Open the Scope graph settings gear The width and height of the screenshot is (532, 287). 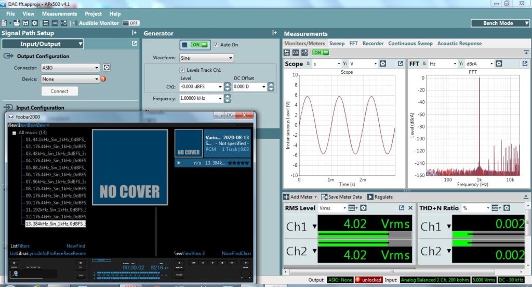click(x=383, y=63)
